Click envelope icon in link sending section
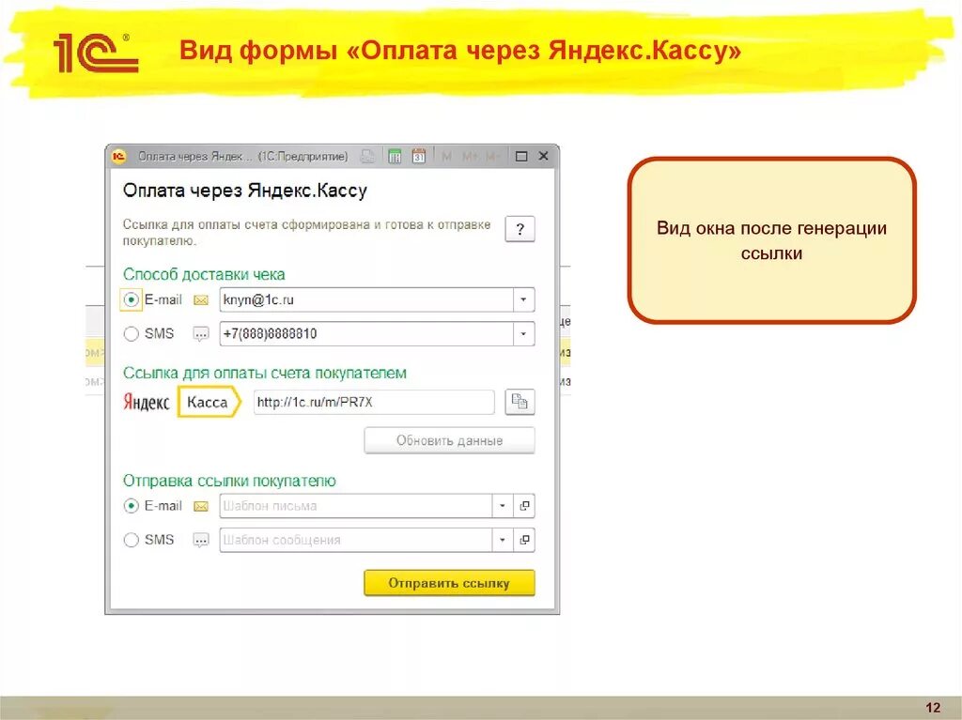The image size is (962, 720). (201, 506)
